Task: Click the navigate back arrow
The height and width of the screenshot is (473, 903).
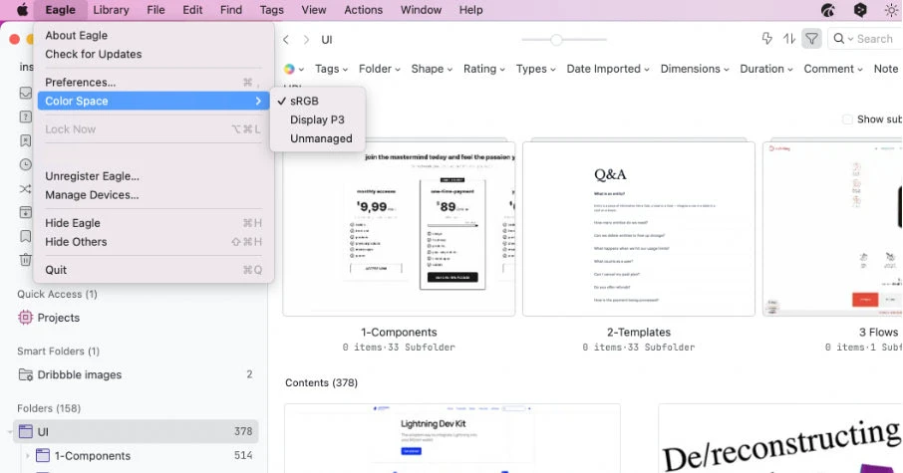Action: point(286,40)
